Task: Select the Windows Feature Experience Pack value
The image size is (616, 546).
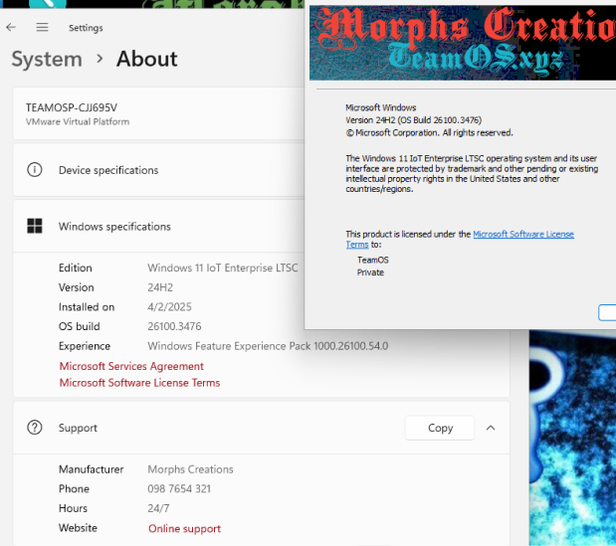Action: pos(268,346)
